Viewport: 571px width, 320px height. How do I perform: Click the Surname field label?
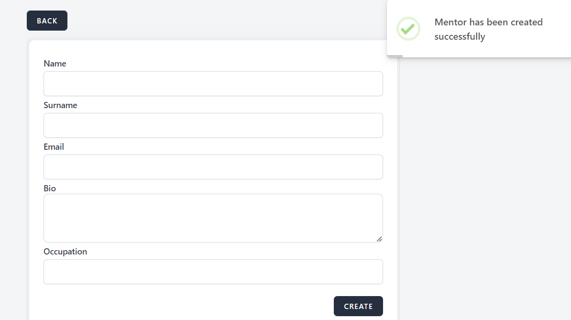tap(60, 105)
